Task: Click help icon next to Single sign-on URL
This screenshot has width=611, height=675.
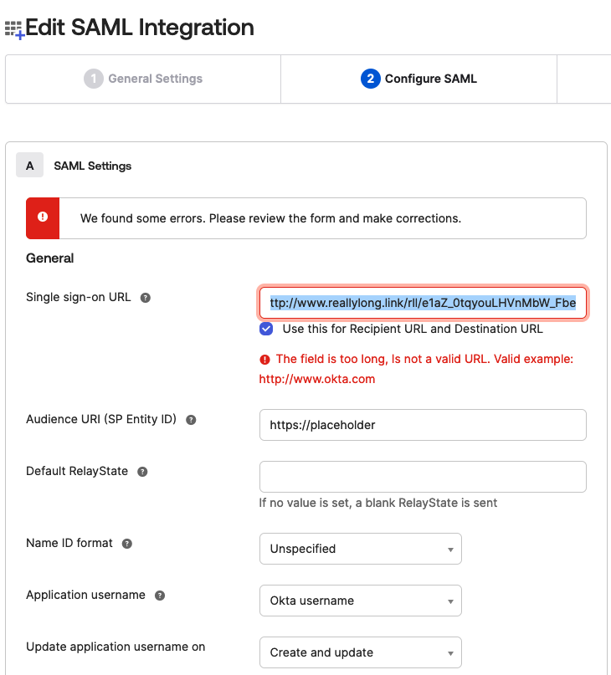Action: click(146, 298)
